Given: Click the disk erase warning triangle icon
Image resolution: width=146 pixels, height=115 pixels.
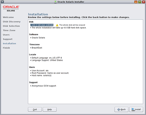Looking at the screenshot, I should pos(57,25).
